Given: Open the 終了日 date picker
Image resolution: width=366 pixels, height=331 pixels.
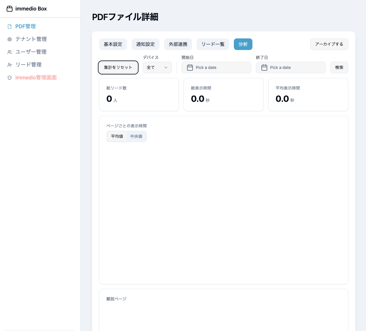Looking at the screenshot, I should [290, 67].
